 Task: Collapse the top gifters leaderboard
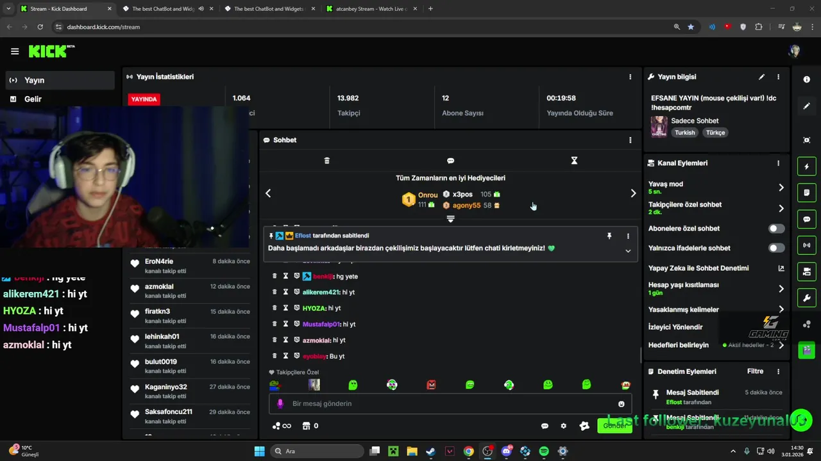coord(450,219)
